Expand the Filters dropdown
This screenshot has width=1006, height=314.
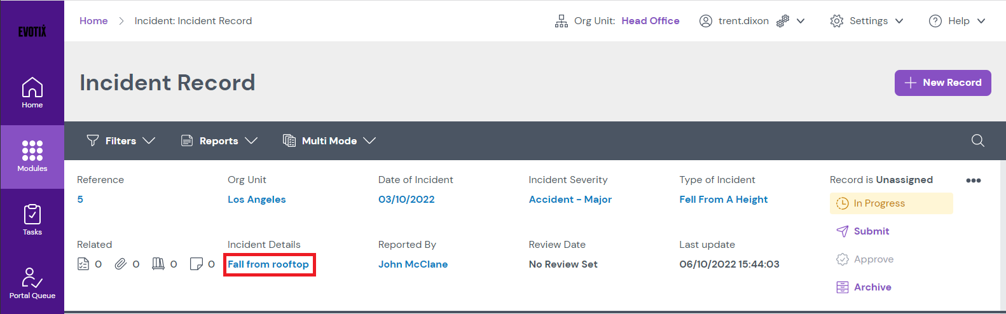[x=121, y=140]
